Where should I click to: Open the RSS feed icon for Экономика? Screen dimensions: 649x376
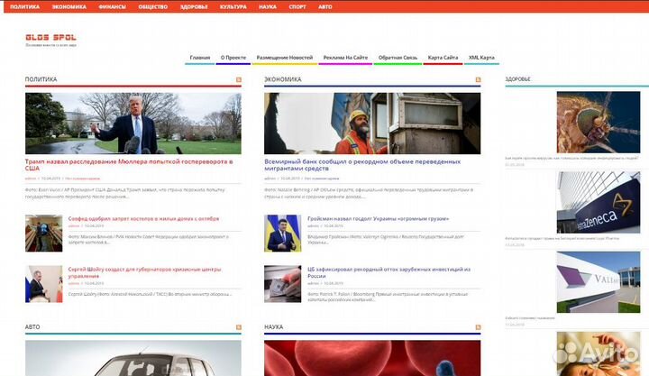(477, 79)
